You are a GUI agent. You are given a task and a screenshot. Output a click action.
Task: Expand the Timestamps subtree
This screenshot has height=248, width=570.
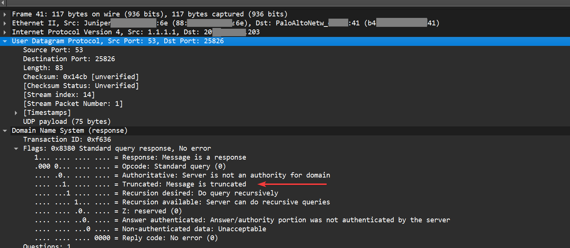[x=16, y=112]
